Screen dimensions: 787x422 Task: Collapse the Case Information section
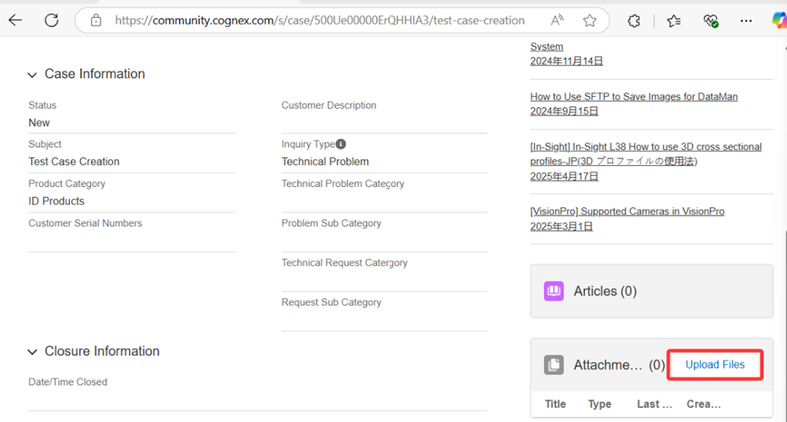(32, 75)
